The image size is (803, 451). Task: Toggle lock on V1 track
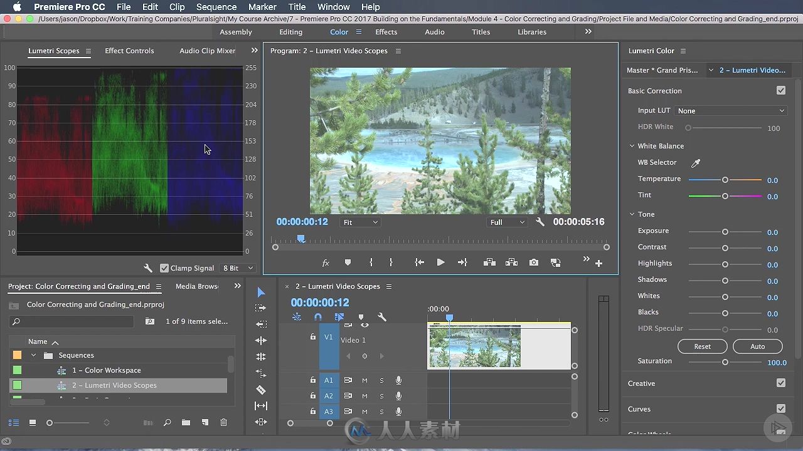(x=312, y=337)
